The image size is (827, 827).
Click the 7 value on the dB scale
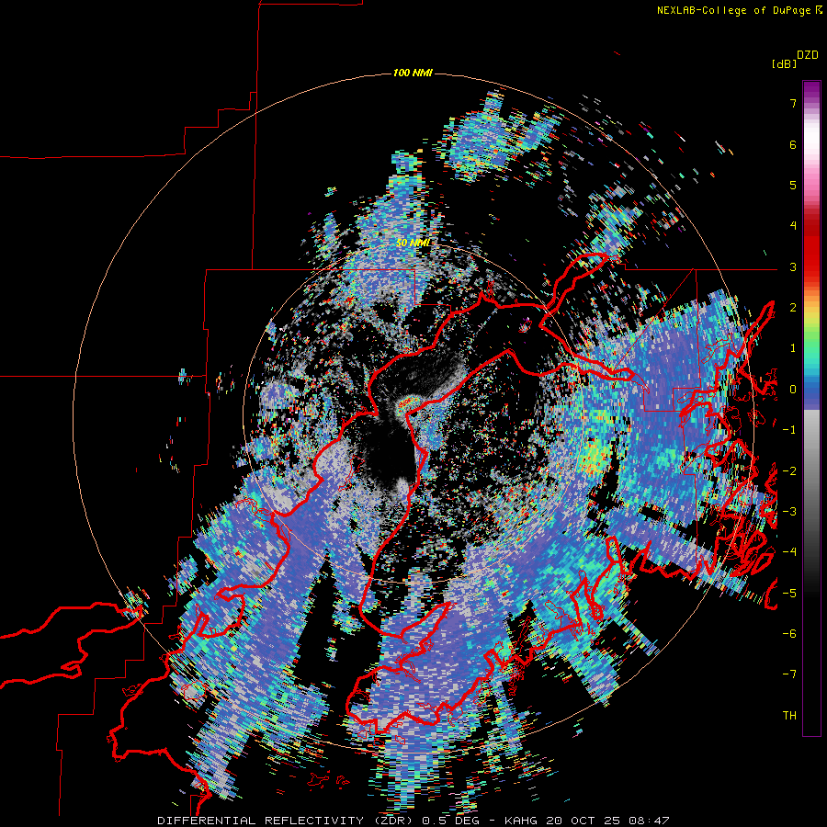[793, 103]
